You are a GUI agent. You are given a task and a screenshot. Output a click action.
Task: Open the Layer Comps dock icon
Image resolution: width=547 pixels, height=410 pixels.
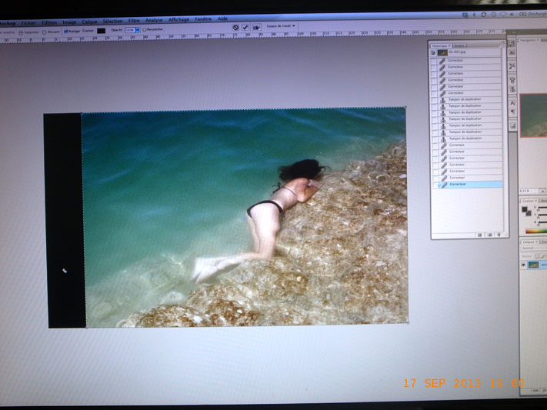(x=512, y=125)
